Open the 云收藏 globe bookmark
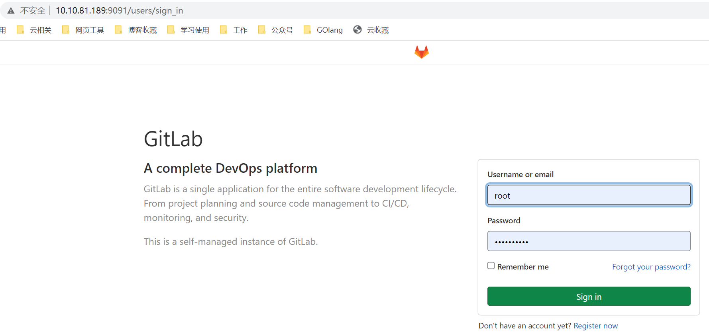Viewport: 709px width, 332px height. 371,30
